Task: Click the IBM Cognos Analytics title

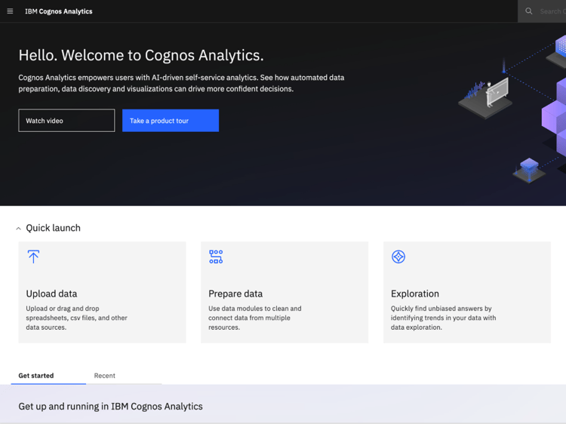Action: 58,11
